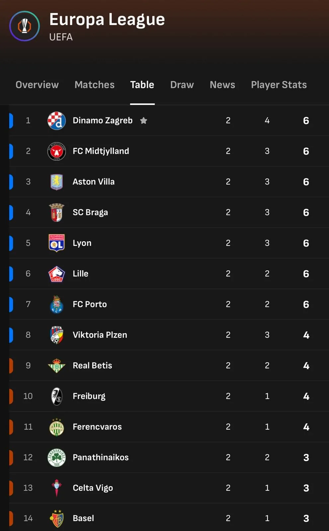The image size is (329, 531).
Task: Open the Player Stats tab
Action: 279,85
